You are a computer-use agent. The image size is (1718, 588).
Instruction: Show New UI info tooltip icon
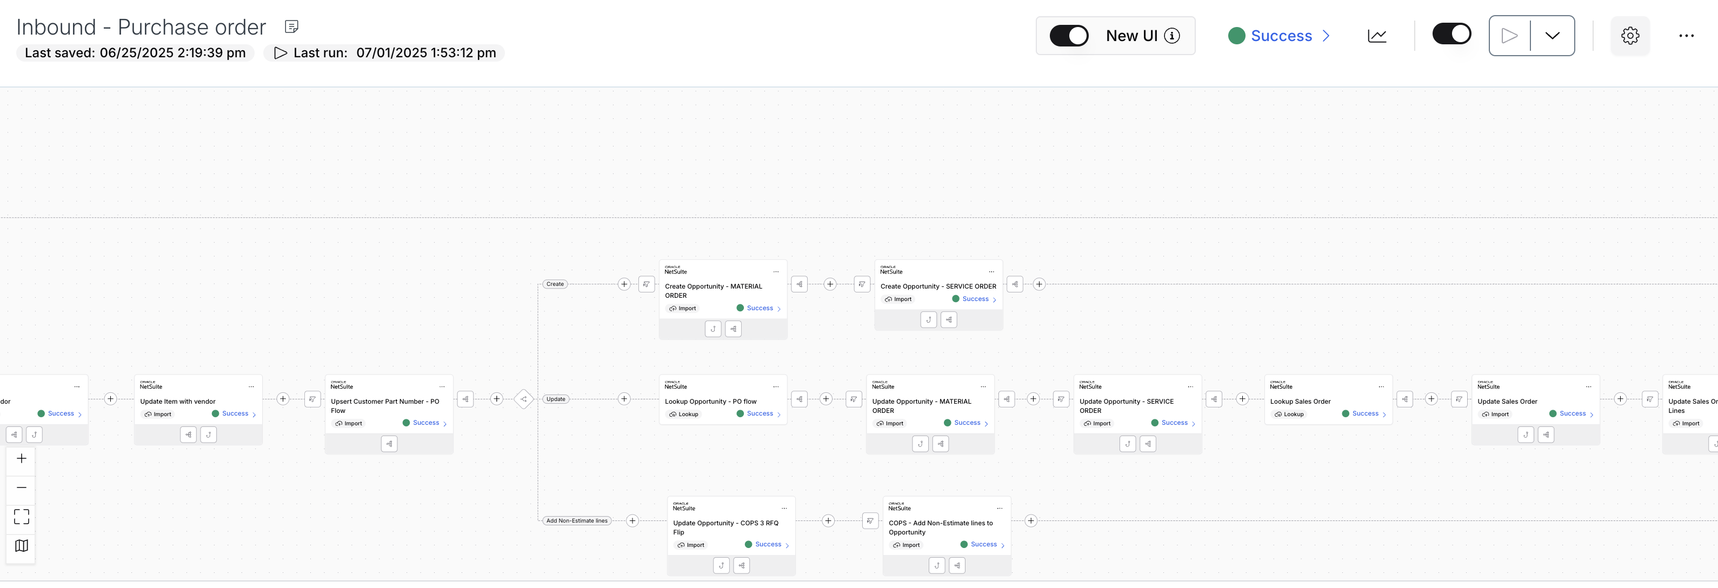tap(1172, 36)
